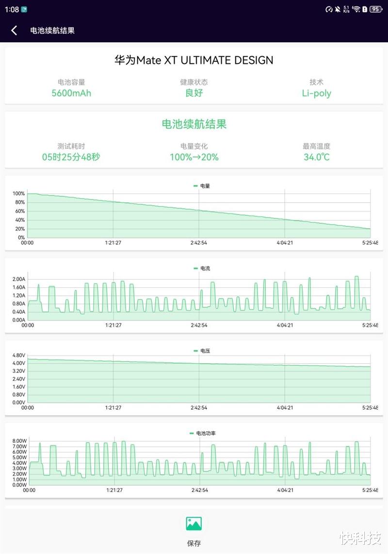This screenshot has height=554, width=388.
Task: Go back using the top-left arrow
Action: (x=14, y=31)
